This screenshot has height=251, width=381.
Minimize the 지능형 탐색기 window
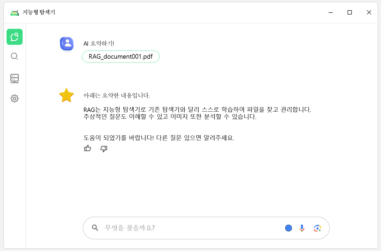click(x=331, y=12)
